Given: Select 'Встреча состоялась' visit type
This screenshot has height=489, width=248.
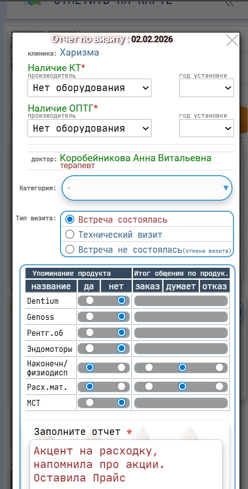Looking at the screenshot, I should coord(70,219).
